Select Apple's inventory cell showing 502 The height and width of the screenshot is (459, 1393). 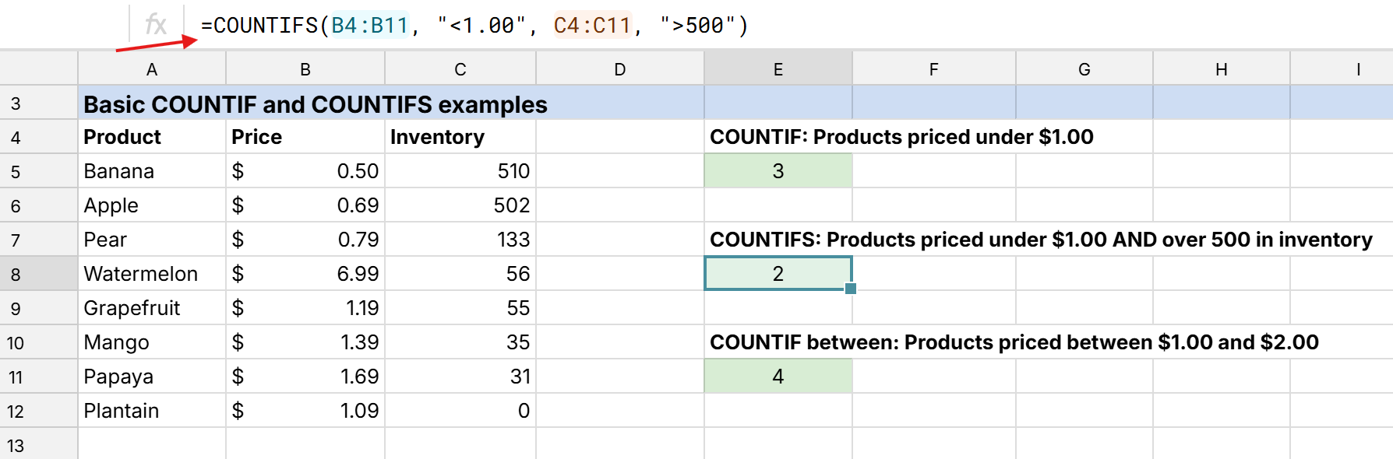click(x=460, y=205)
